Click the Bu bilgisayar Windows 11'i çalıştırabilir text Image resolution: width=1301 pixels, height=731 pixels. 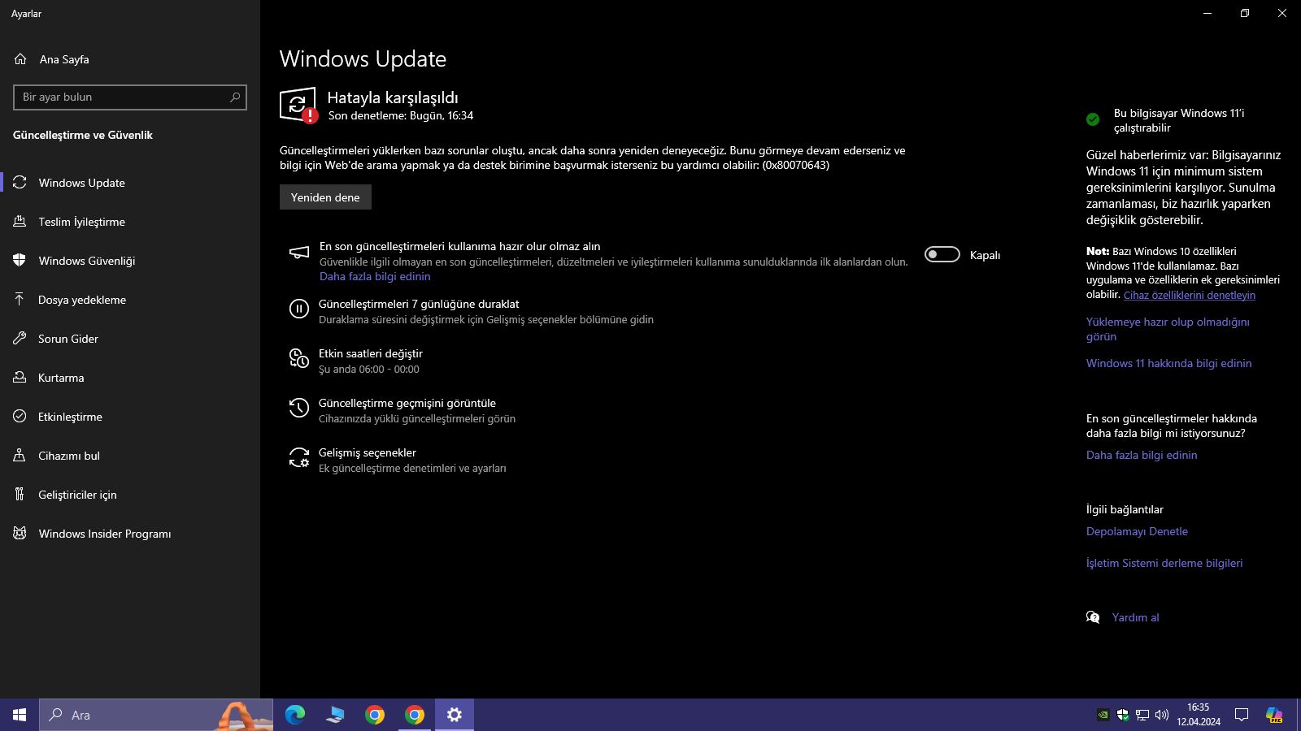click(x=1179, y=120)
